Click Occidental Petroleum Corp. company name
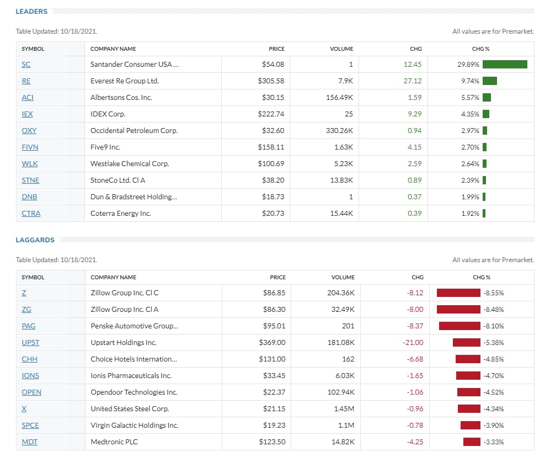This screenshot has width=545, height=457. point(134,131)
